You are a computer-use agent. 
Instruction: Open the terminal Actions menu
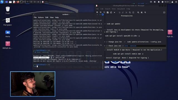click(x=41, y=17)
